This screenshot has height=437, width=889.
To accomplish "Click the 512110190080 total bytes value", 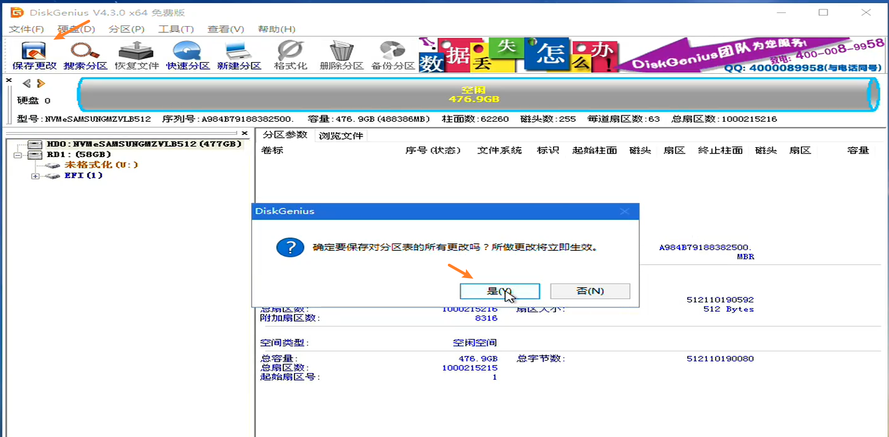I will point(720,358).
